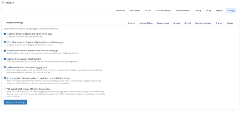This screenshot has height=114, width=241.
Task: Select Settings in the top navigation
Action: pos(231,11)
